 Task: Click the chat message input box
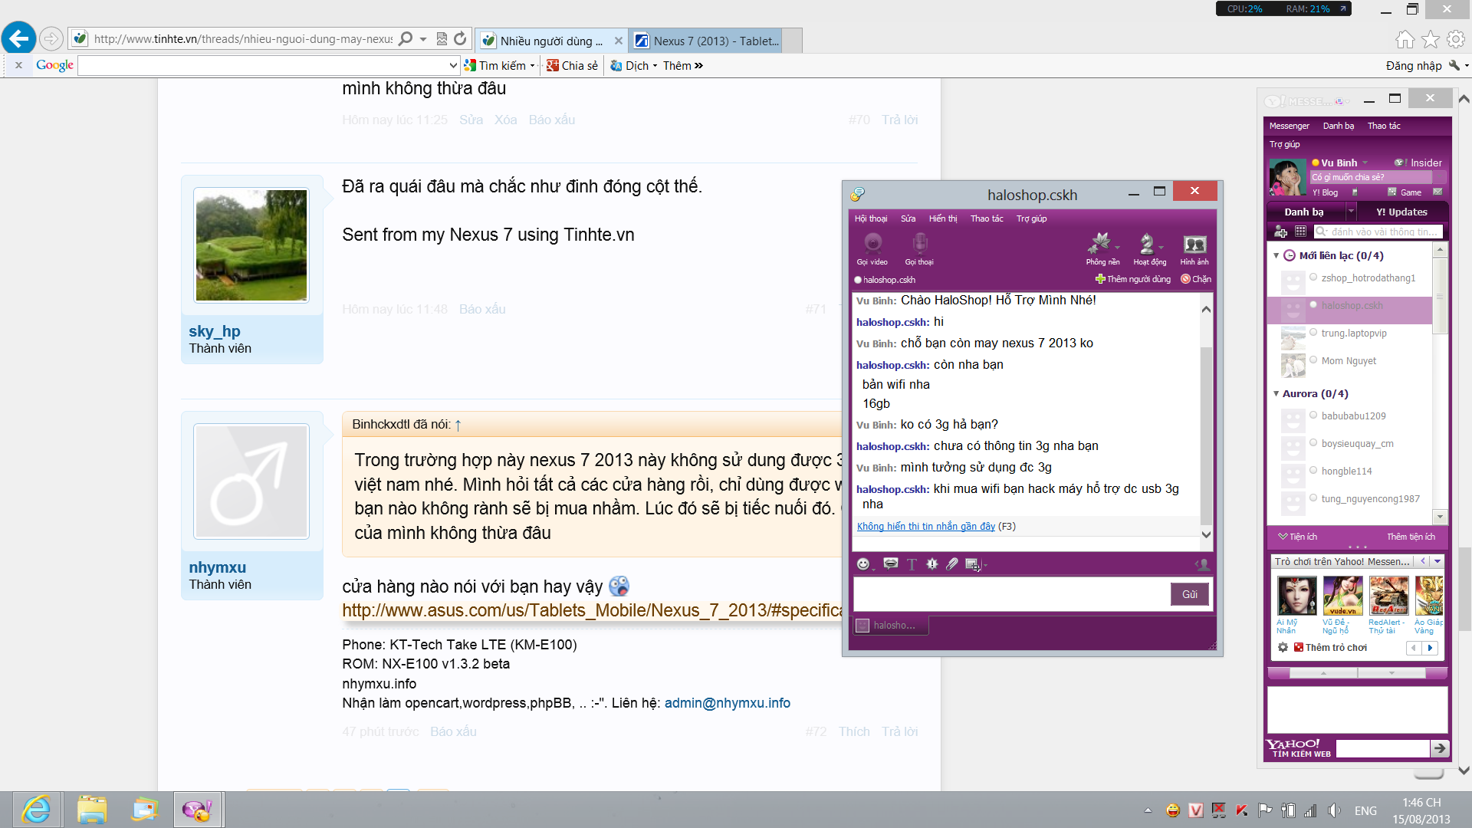(1010, 593)
